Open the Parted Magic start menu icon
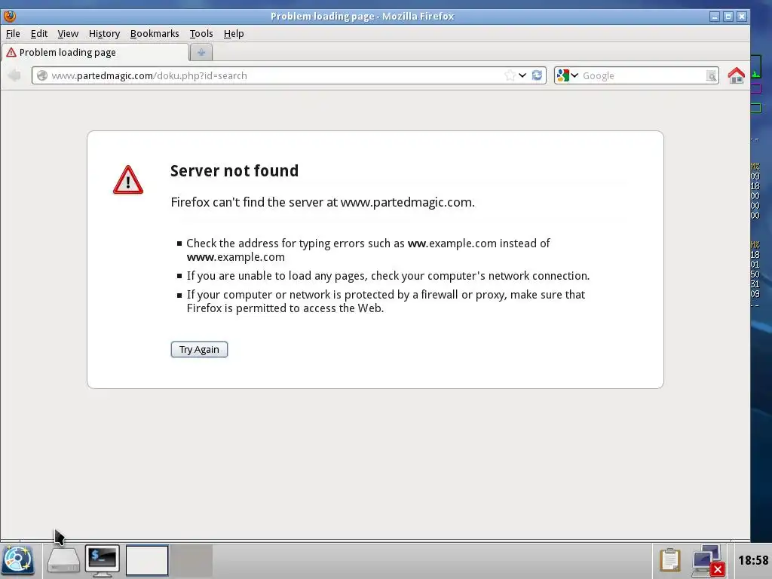 [18, 560]
